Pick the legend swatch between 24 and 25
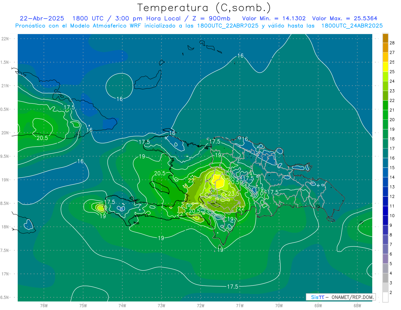This screenshot has width=401, height=310. (x=385, y=76)
